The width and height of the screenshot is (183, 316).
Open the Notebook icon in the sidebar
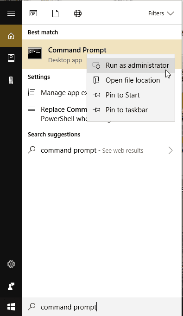(x=11, y=58)
